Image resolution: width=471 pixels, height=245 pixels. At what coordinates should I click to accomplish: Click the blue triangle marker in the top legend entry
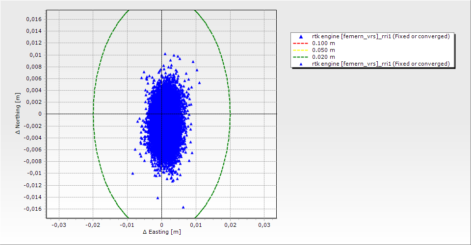pyautogui.click(x=300, y=37)
